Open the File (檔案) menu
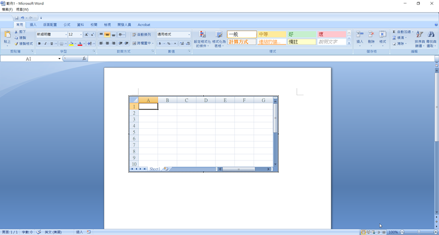The image size is (439, 235). point(7,9)
